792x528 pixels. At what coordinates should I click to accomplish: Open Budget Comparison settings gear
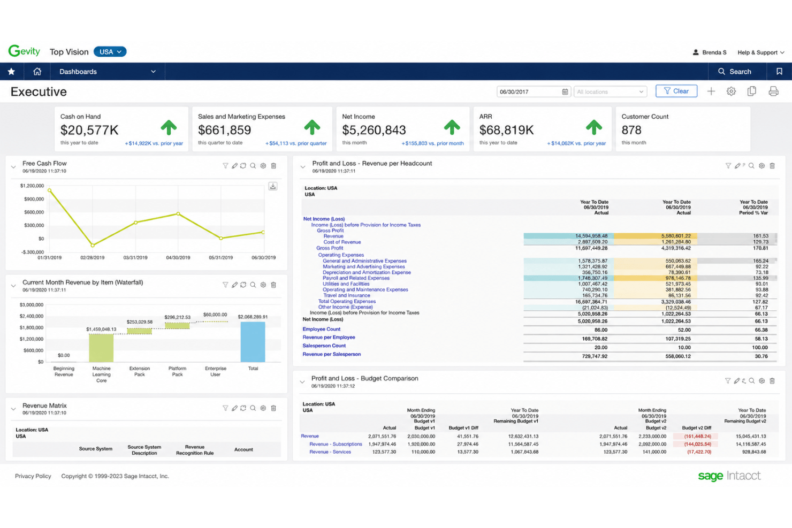(x=761, y=381)
